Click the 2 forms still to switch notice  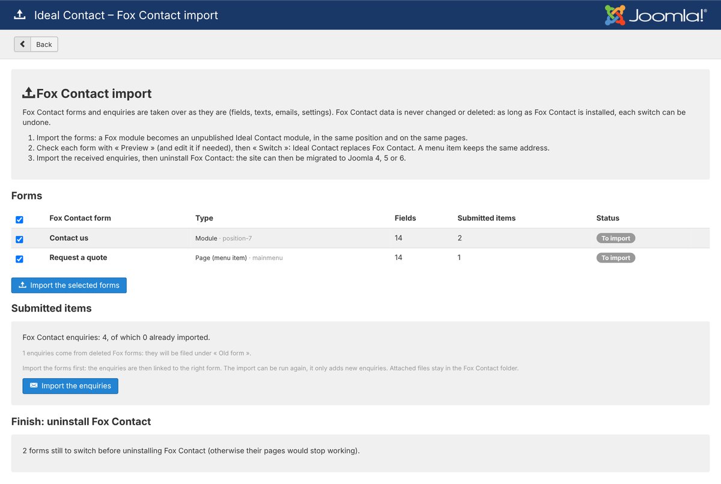click(x=191, y=450)
